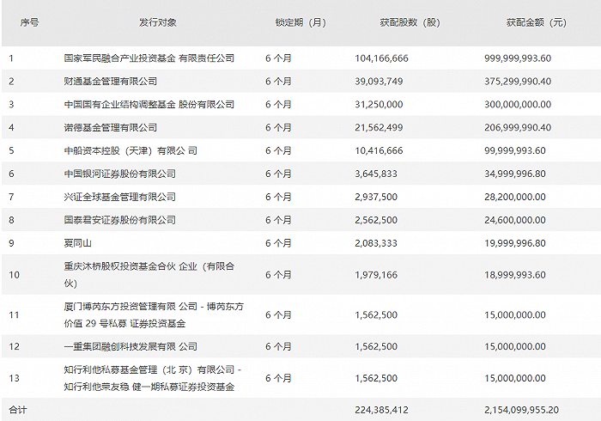Image resolution: width=601 pixels, height=421 pixels.
Task: Select the amount 99,999,993.60
Action: [x=515, y=150]
